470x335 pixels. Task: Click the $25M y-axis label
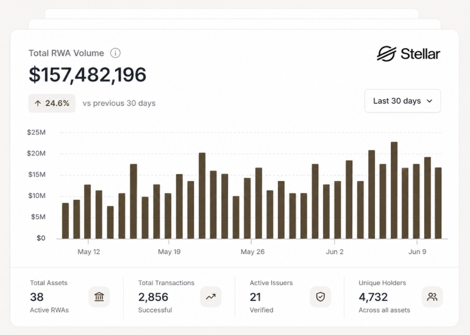tap(36, 132)
